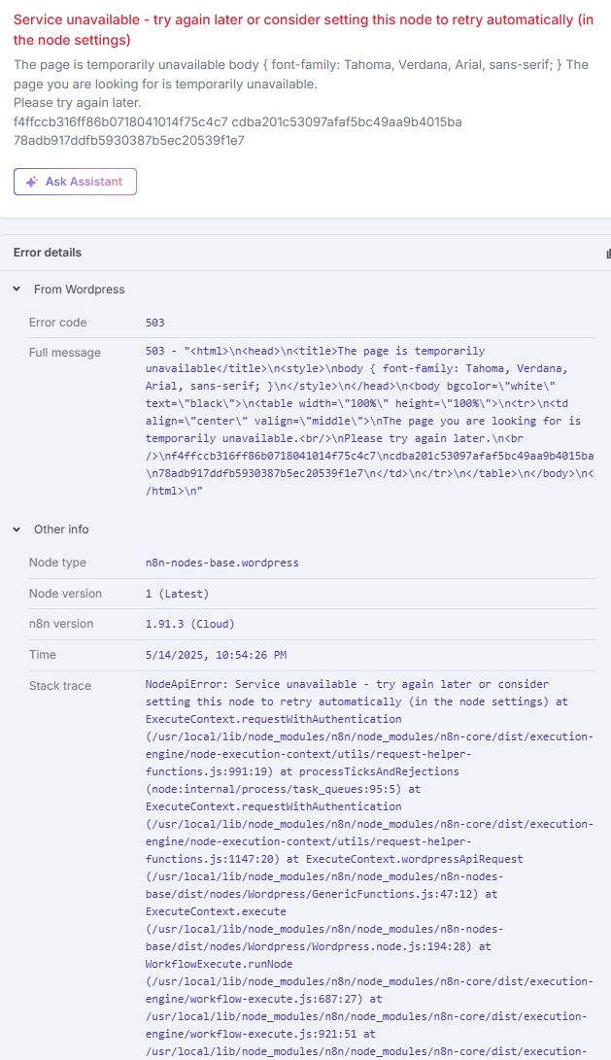Click the error code value 503
This screenshot has width=611, height=1060.
pyautogui.click(x=154, y=323)
